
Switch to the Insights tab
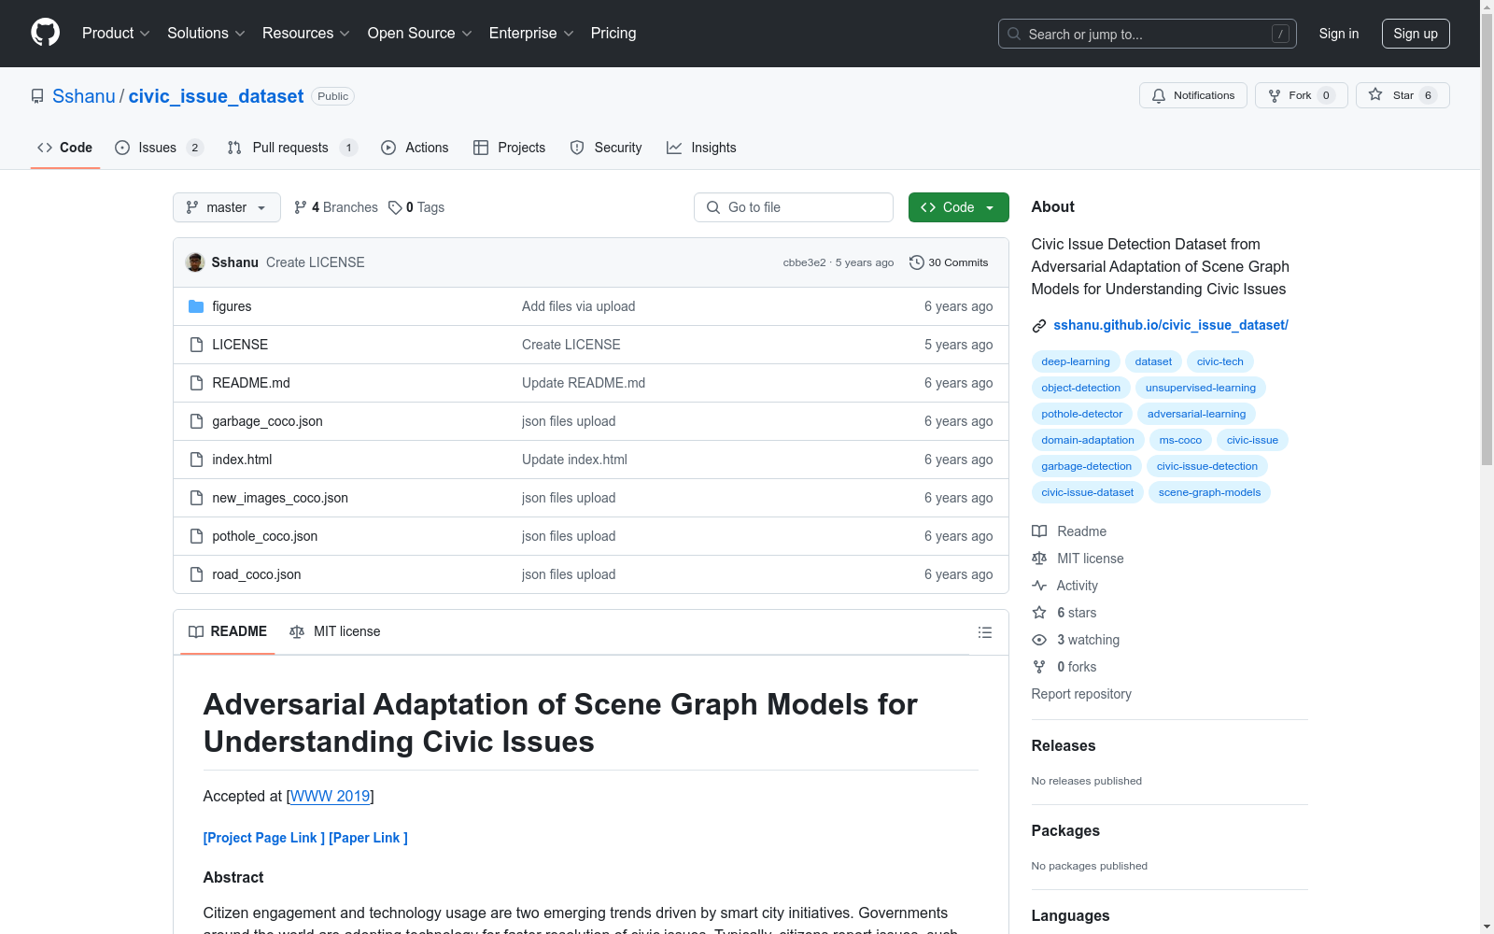pos(701,148)
